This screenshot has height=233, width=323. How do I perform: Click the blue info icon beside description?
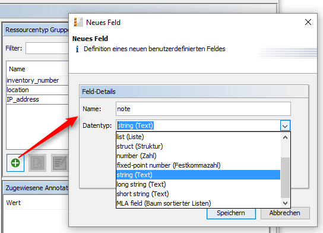(77, 49)
